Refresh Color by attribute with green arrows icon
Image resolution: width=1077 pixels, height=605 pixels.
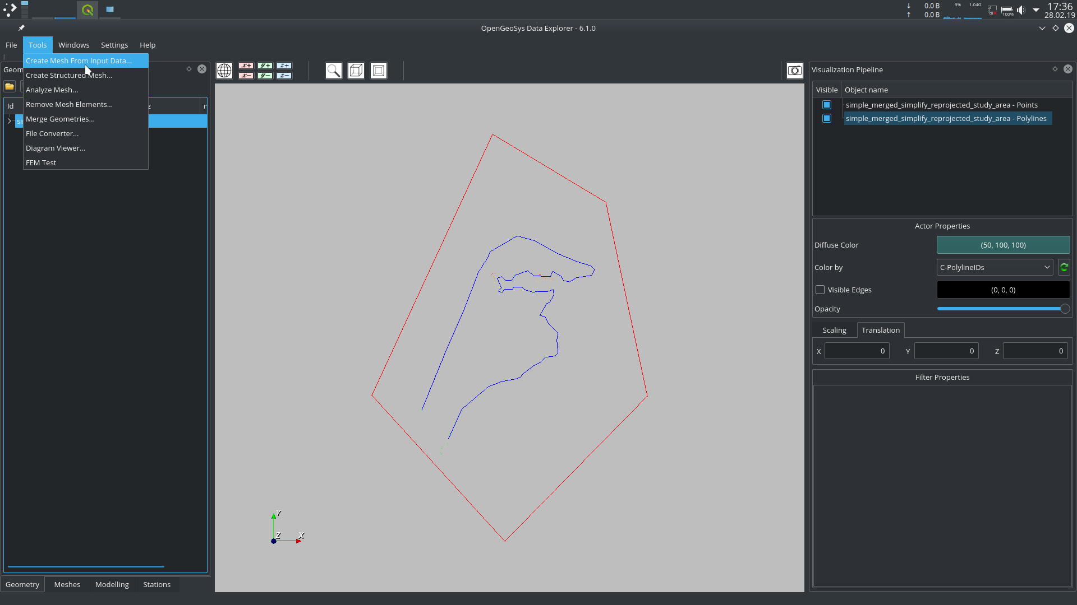click(x=1064, y=267)
